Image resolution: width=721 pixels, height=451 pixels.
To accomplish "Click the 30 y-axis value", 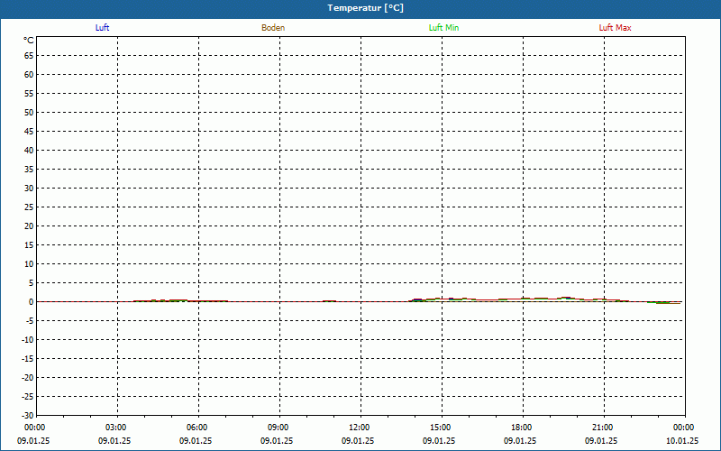I will pyautogui.click(x=30, y=189).
